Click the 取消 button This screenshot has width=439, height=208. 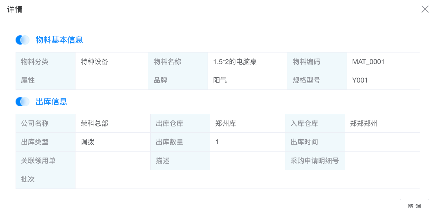tap(414, 205)
